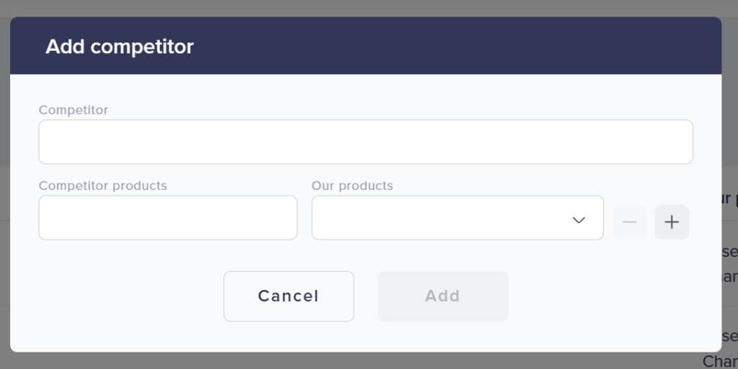Focus the Competitor text field
The image size is (738, 369).
(x=365, y=142)
